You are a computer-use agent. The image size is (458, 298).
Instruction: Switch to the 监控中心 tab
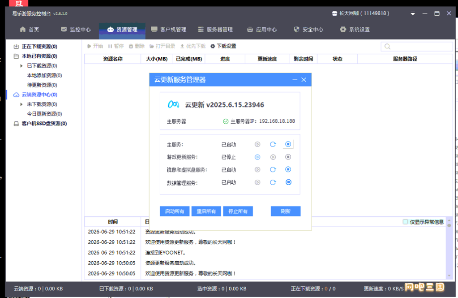tap(76, 30)
